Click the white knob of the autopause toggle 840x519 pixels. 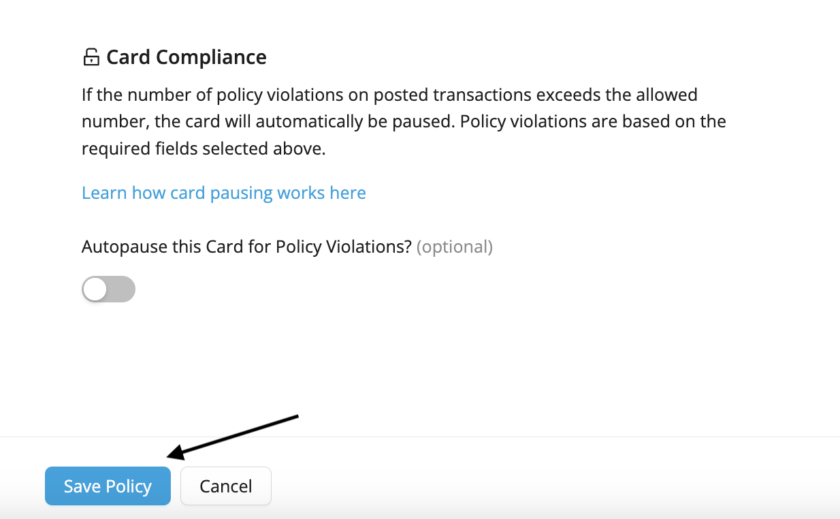click(95, 289)
